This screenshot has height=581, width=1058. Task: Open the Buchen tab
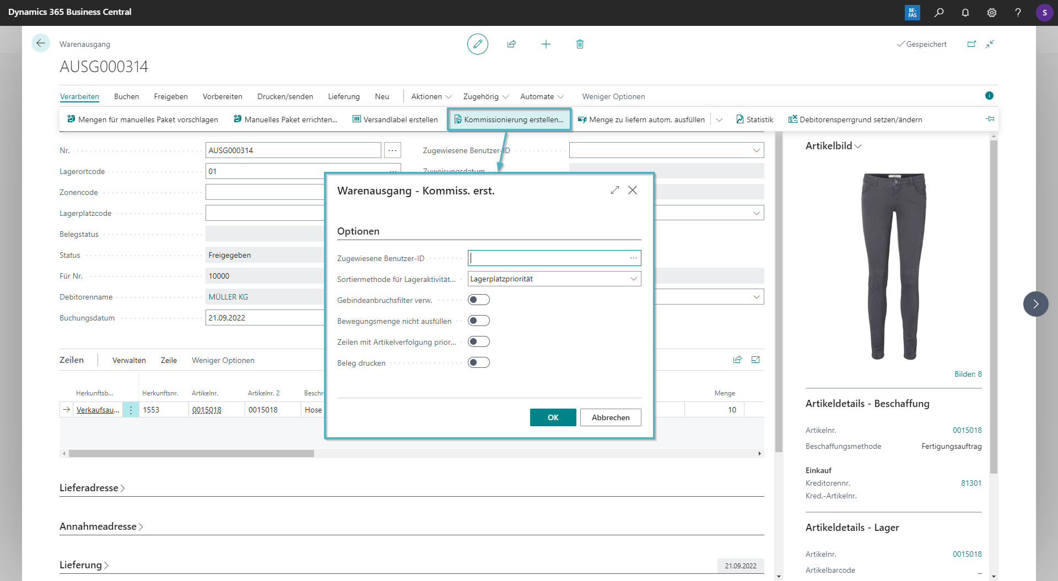pos(126,96)
